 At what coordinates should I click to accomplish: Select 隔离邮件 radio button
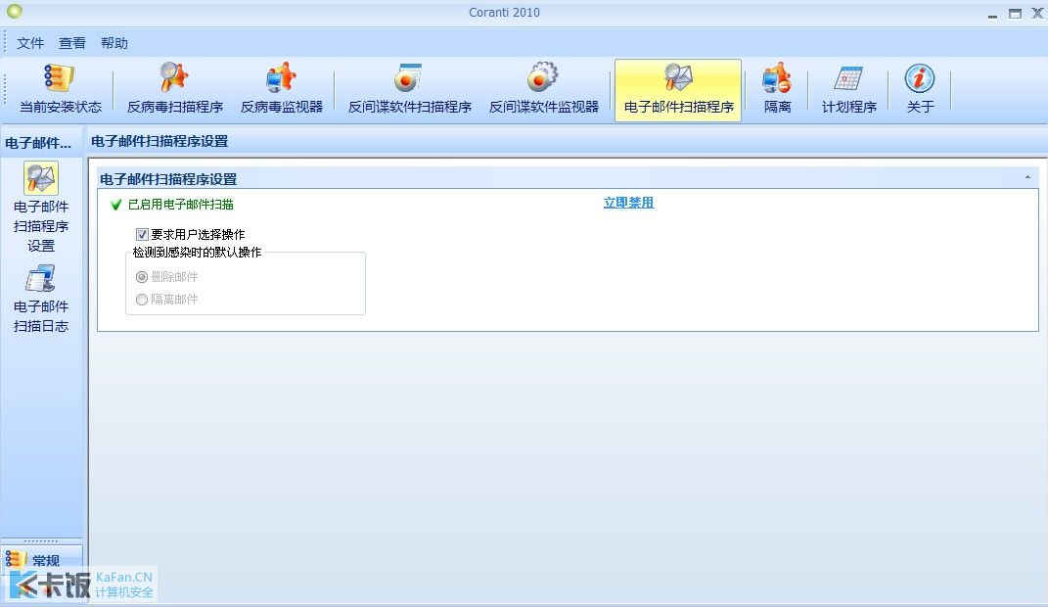[142, 300]
